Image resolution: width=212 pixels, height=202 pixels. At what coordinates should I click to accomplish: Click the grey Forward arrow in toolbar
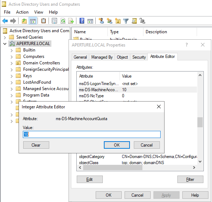[x=13, y=21]
